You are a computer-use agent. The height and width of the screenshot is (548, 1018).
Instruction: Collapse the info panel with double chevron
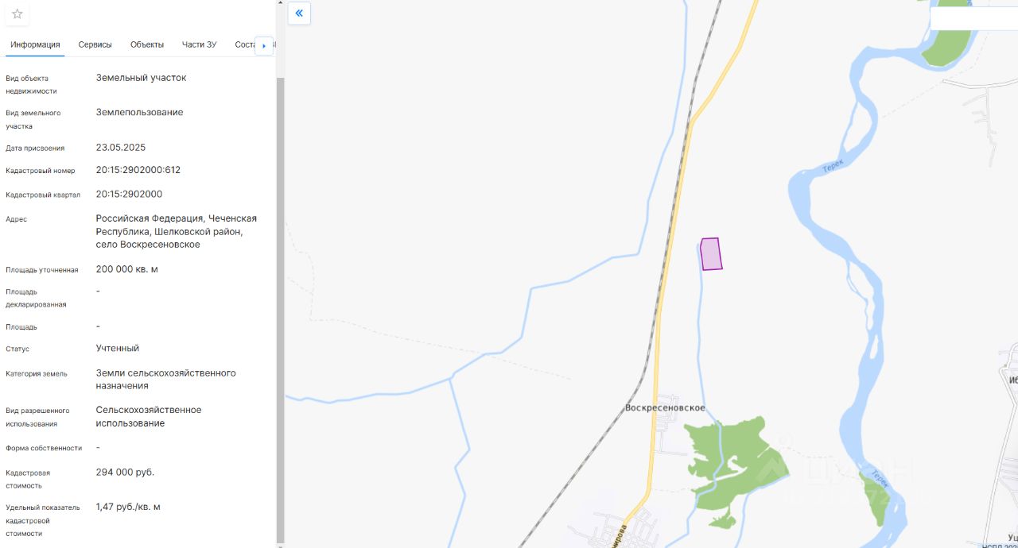pos(299,14)
